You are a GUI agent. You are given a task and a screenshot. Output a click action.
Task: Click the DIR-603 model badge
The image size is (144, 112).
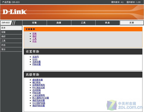[6, 23]
